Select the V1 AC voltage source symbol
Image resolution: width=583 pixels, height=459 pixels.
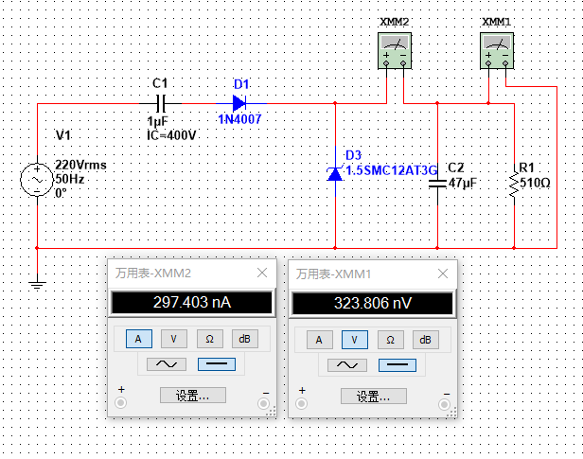(38, 179)
